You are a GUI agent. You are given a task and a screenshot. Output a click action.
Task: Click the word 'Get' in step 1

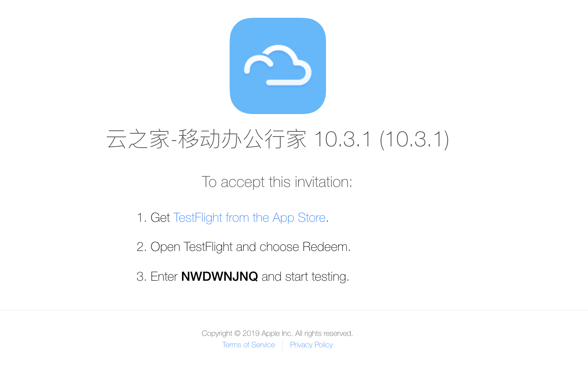point(160,218)
